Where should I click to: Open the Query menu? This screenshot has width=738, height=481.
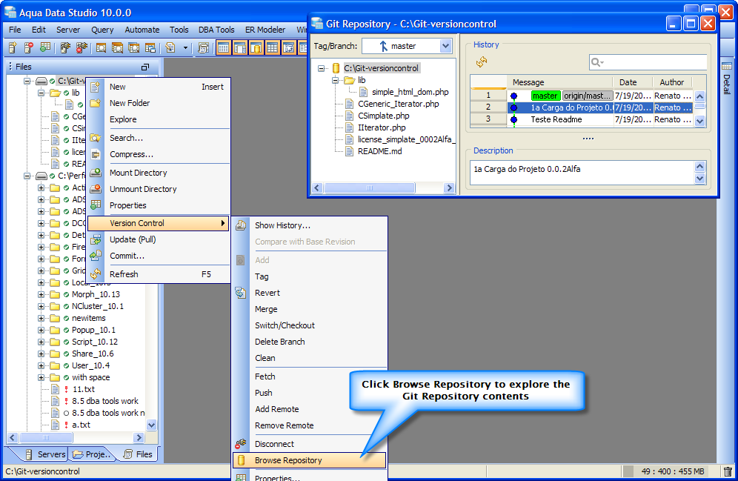102,30
